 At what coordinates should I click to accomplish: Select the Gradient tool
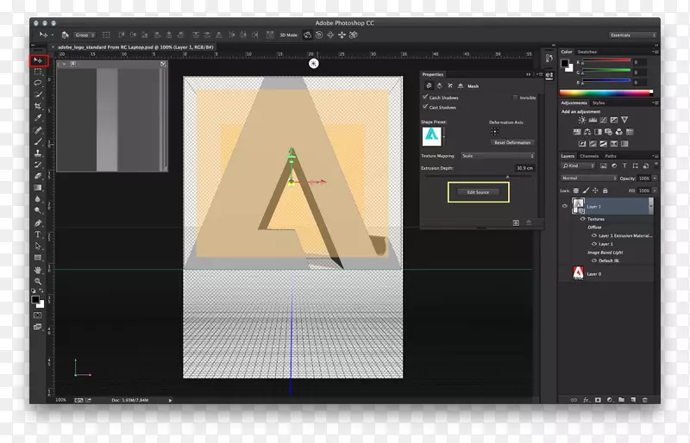pyautogui.click(x=38, y=187)
